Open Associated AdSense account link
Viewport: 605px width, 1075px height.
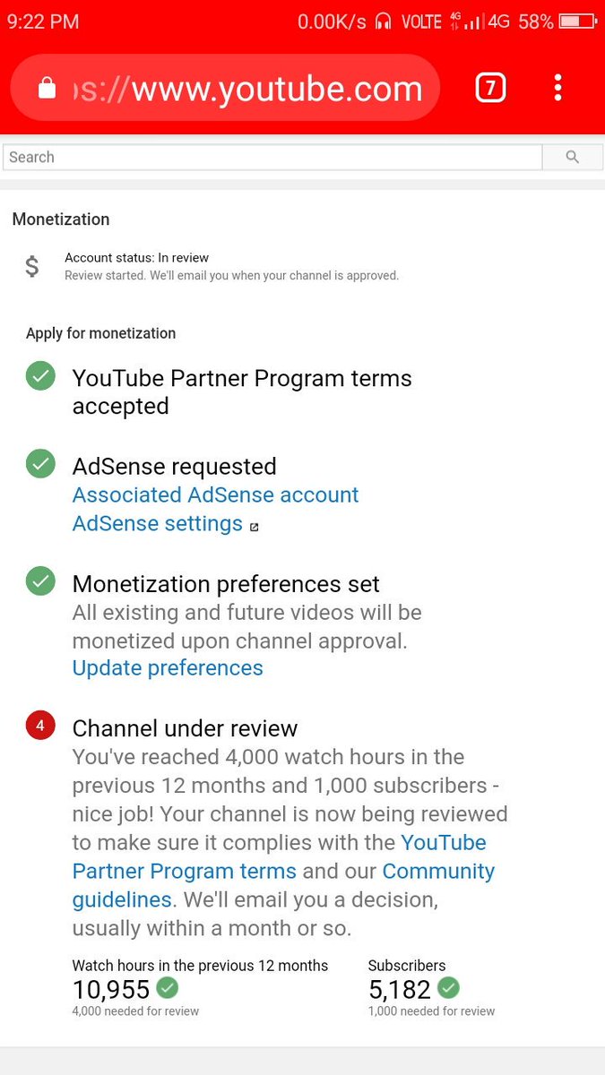[x=215, y=495]
